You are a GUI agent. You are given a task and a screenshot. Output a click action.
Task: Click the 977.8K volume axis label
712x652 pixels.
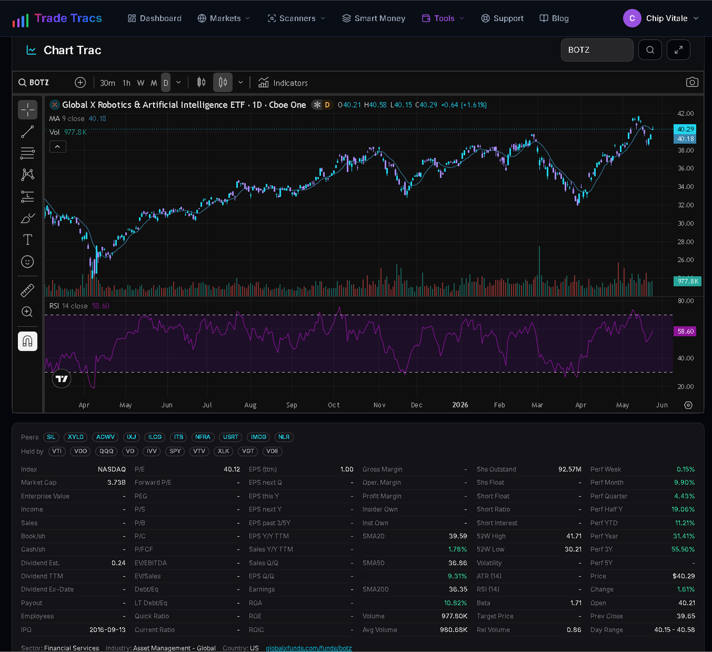pos(688,281)
